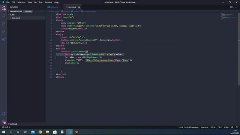Screen dimensions: 240x135
Task: Open the Manage gear icon
Action: pyautogui.click(x=3, y=121)
